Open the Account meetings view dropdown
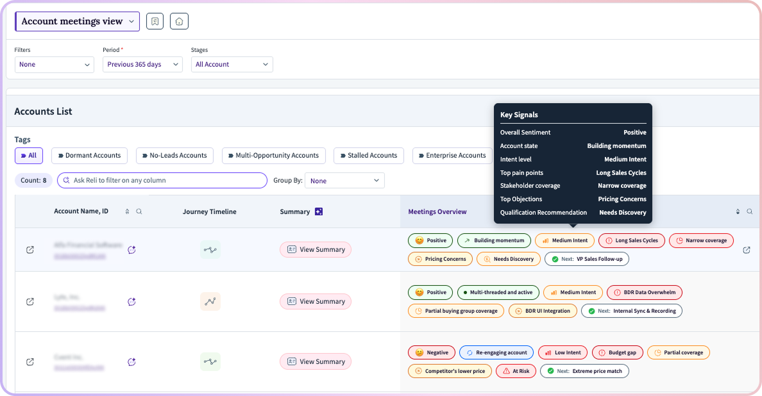 (x=78, y=21)
